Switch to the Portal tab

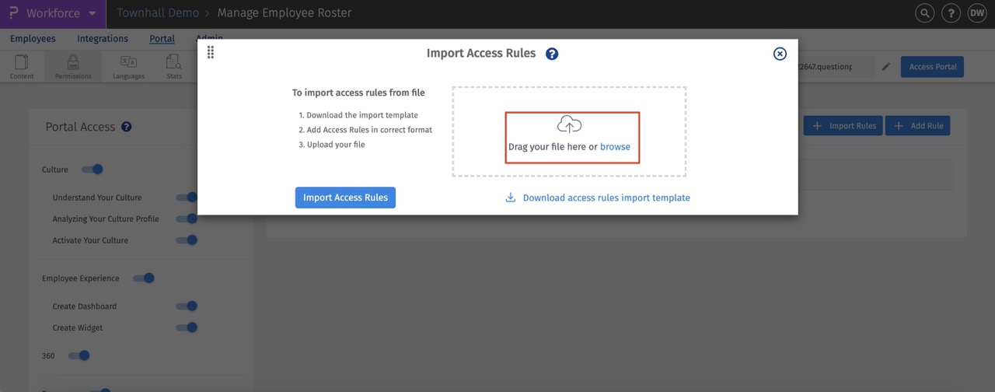[x=162, y=39]
